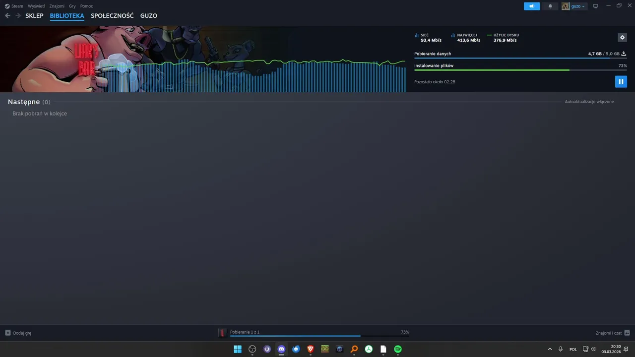Open the orange magnifier app in taskbar

coord(354,349)
